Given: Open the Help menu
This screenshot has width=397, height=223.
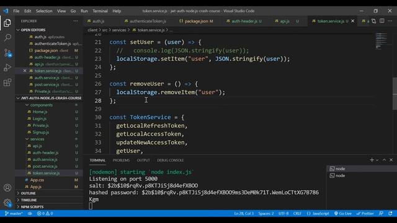Looking at the screenshot, I should (117, 11).
